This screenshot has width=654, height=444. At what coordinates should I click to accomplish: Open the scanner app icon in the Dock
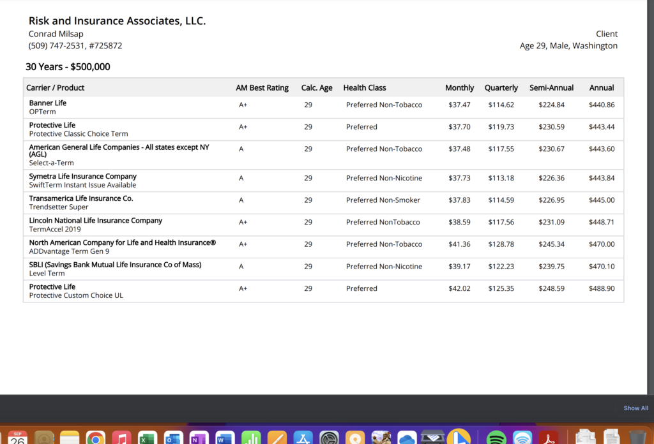click(432, 438)
